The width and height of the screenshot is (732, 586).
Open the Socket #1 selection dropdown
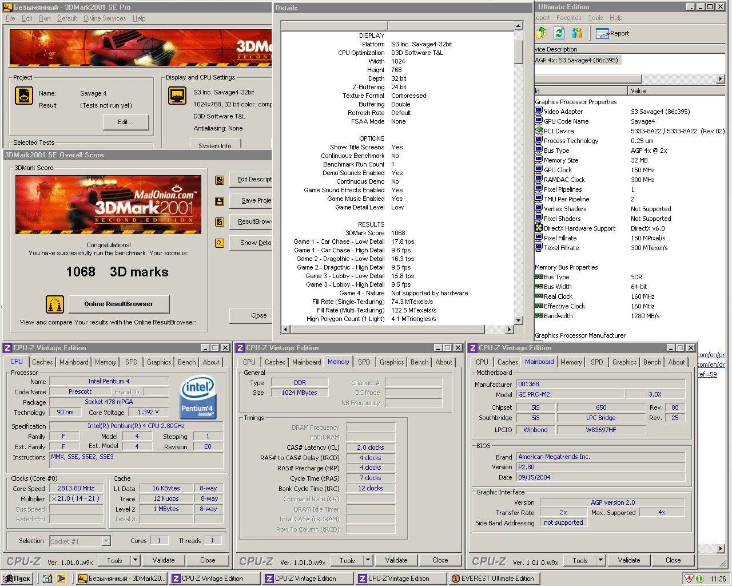[x=106, y=541]
